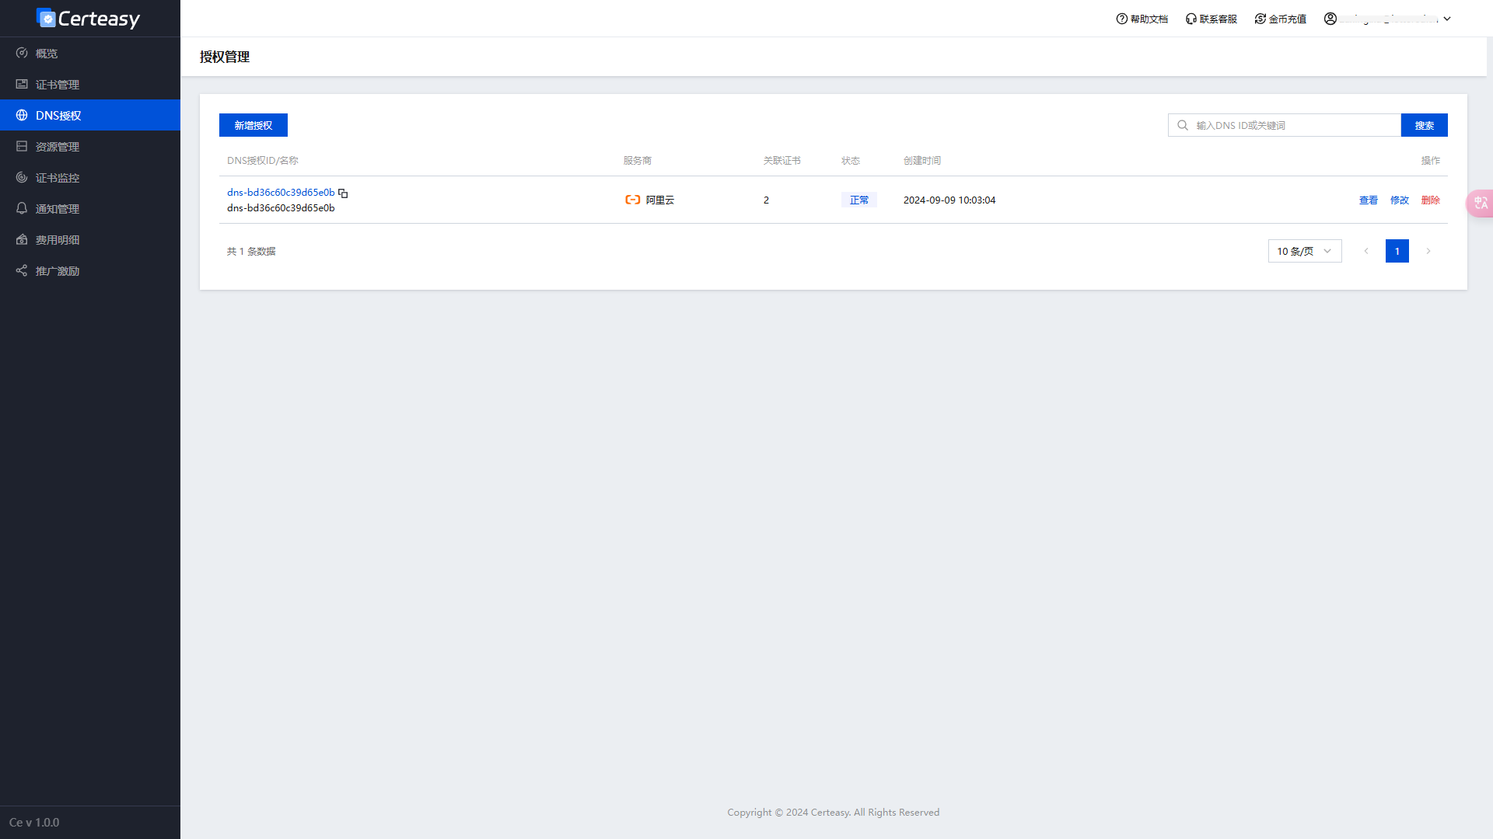Open the 10 条/页 page size dropdown
The image size is (1493, 839).
tap(1305, 251)
